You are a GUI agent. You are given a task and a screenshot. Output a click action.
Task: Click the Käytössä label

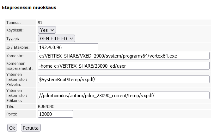[15, 30]
